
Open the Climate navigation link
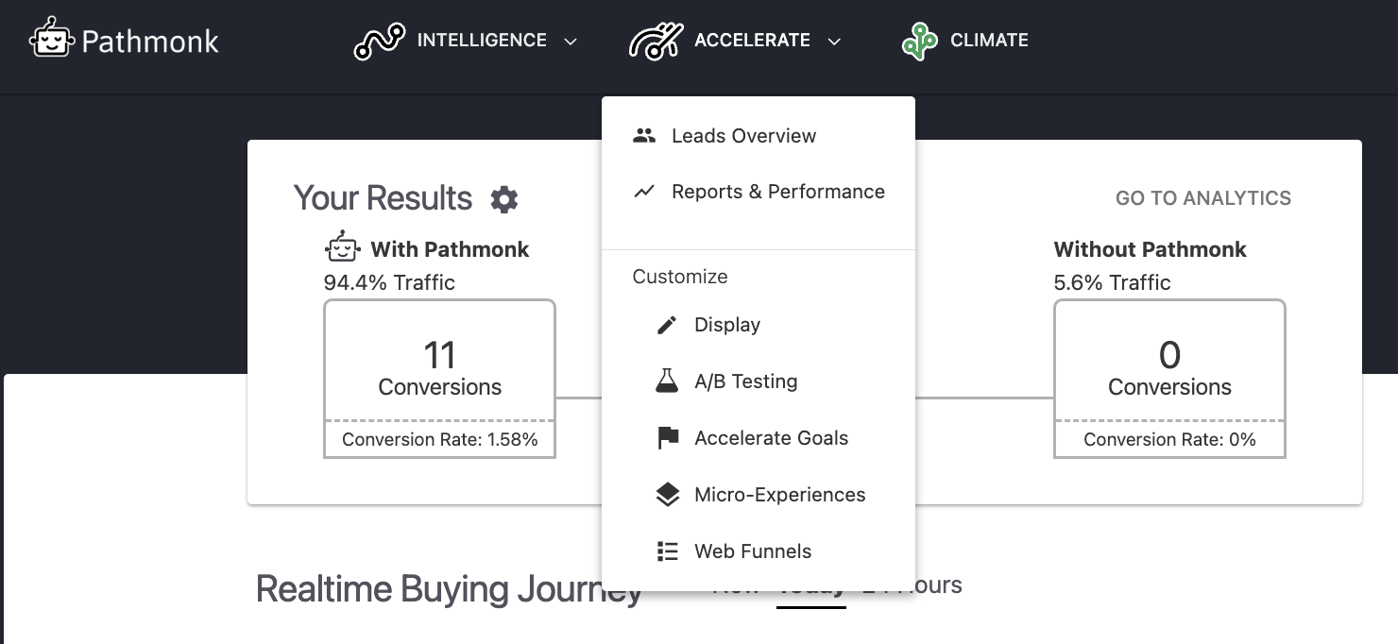click(989, 41)
